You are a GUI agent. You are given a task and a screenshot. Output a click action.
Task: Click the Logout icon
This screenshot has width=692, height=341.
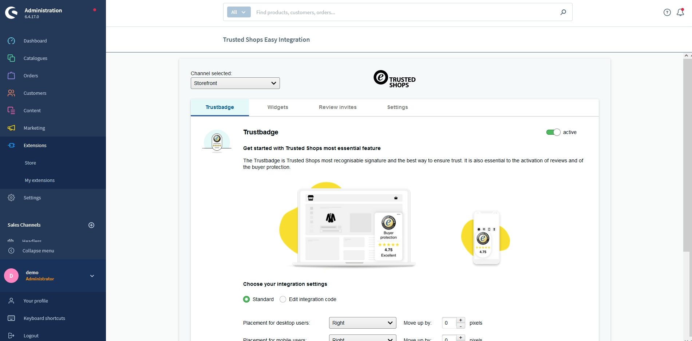tap(11, 336)
